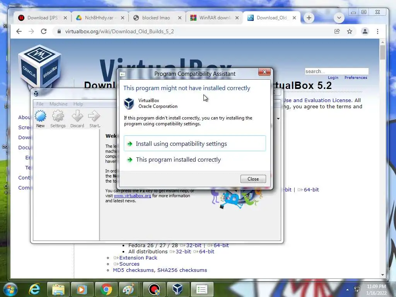Image resolution: width=396 pixels, height=297 pixels.
Task: Go back with browser back arrow
Action: (19, 31)
